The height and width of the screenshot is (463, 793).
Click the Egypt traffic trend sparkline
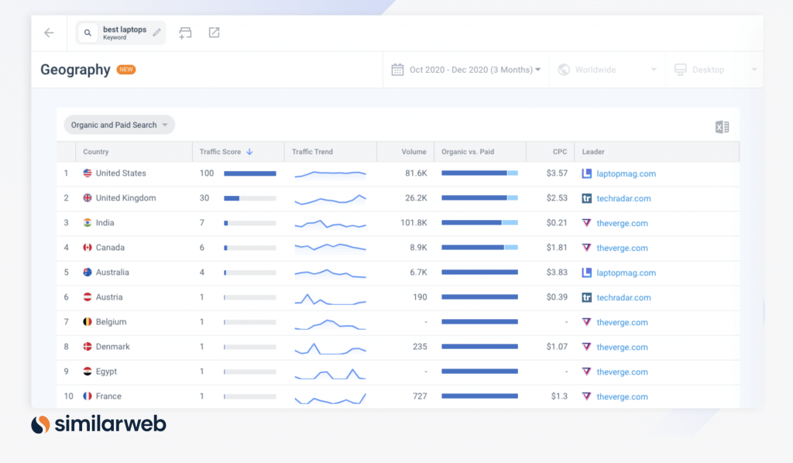tap(330, 373)
